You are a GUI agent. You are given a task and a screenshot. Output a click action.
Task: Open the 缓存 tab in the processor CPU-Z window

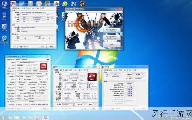coord(61,70)
